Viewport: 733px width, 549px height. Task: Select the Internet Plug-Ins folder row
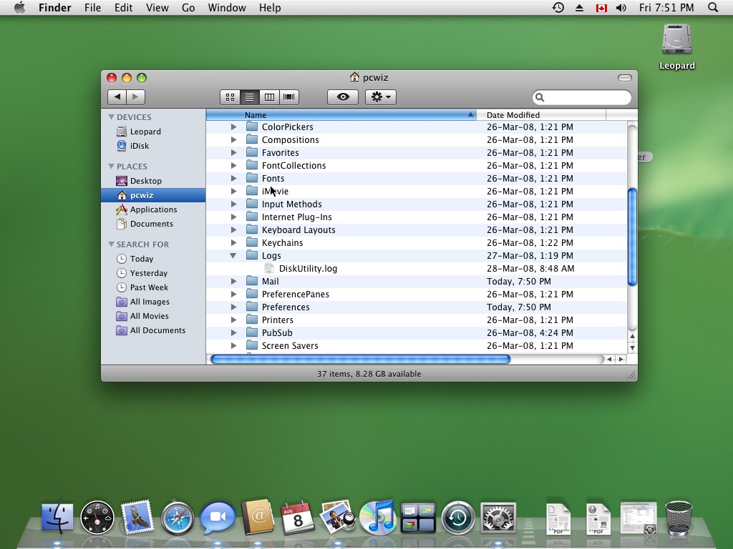(417, 217)
